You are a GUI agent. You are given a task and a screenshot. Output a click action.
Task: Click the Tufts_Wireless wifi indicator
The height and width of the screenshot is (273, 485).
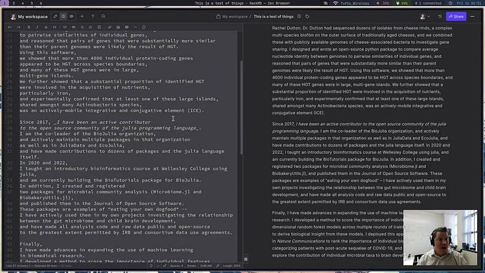(x=351, y=3)
